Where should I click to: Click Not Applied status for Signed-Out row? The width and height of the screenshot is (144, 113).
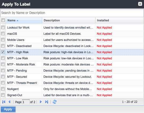pos(104,95)
